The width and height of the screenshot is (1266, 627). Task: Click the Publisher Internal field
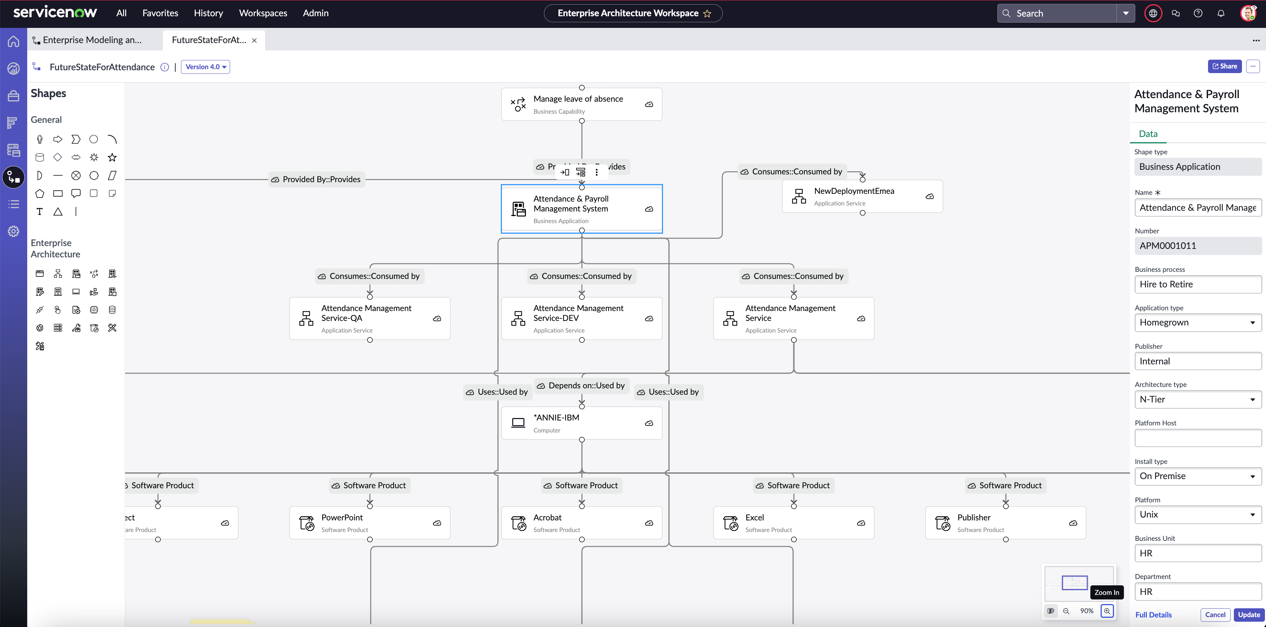tap(1198, 362)
